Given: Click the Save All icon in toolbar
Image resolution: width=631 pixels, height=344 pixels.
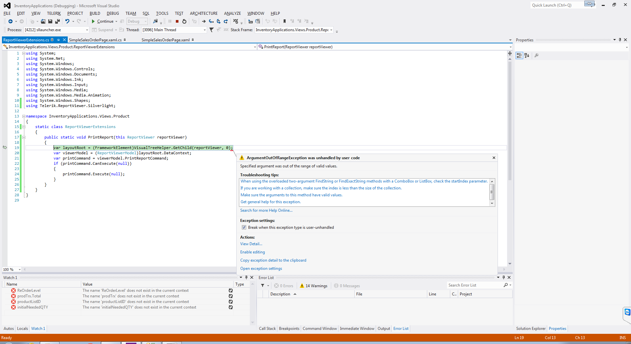Looking at the screenshot, I should pyautogui.click(x=57, y=21).
